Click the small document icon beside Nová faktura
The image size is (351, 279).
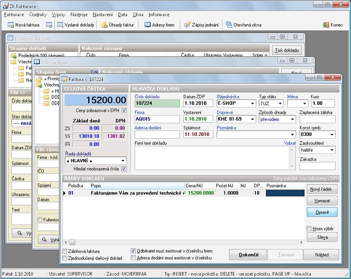point(49,25)
